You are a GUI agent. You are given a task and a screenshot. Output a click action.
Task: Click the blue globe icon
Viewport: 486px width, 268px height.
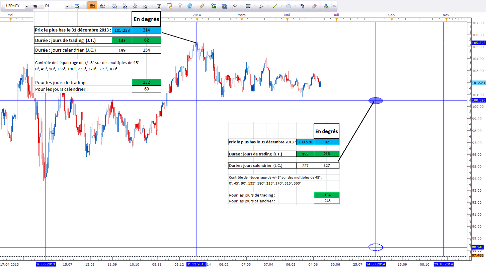point(190,6)
